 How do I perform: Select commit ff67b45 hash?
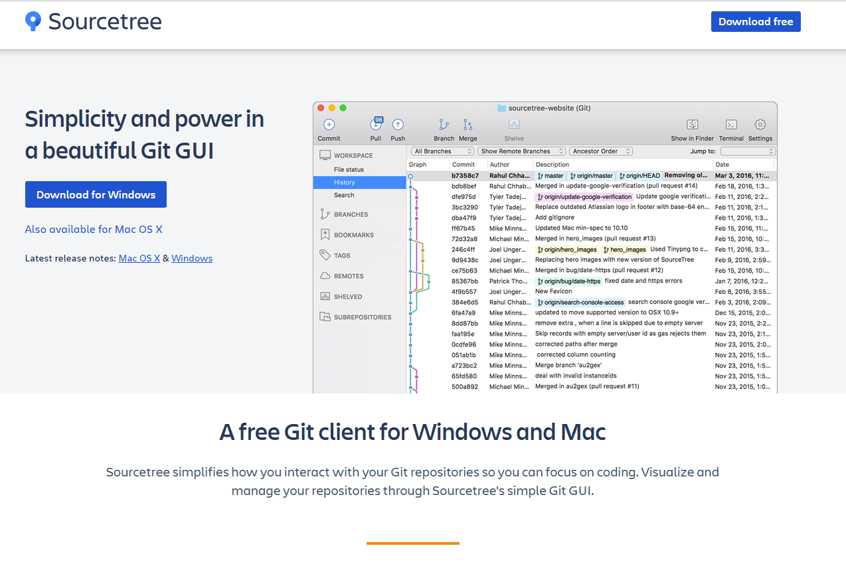coord(463,228)
